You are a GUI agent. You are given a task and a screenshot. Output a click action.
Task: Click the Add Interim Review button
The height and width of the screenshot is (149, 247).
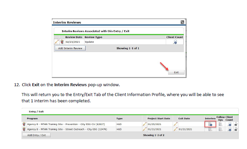point(70,48)
